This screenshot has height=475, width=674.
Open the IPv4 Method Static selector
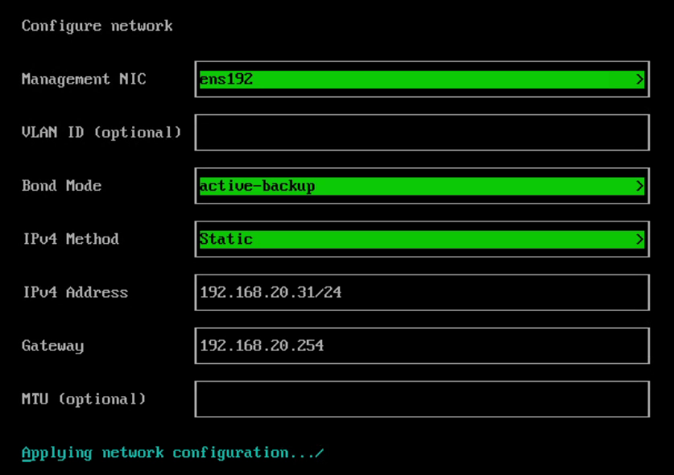422,239
